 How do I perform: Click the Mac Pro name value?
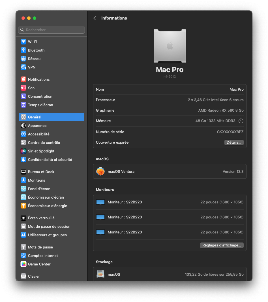[237, 89]
